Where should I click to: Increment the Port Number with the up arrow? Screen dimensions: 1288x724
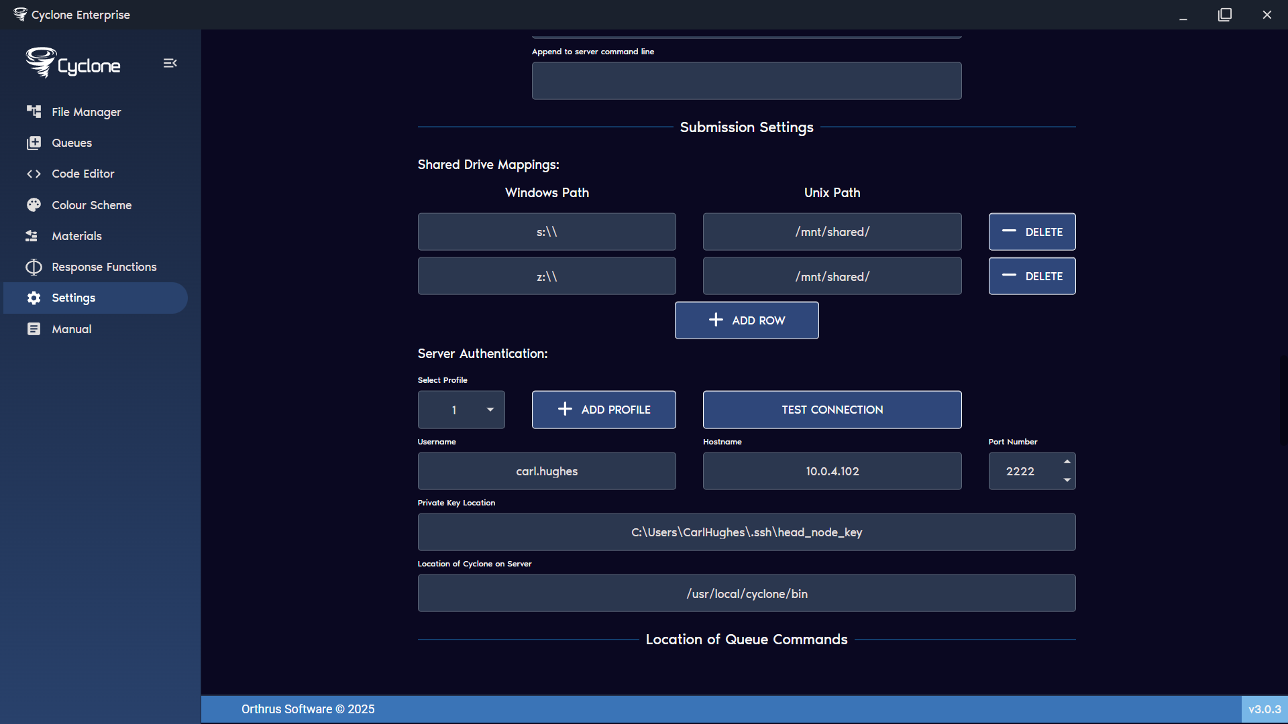point(1068,461)
